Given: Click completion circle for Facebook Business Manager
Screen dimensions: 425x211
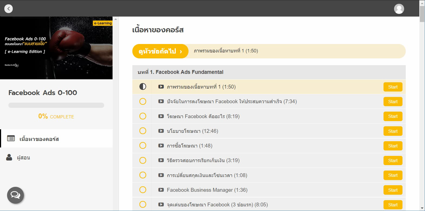Looking at the screenshot, I should 143,190.
